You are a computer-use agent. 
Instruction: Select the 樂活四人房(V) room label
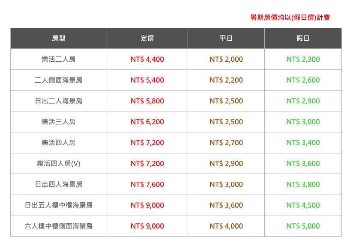59,164
